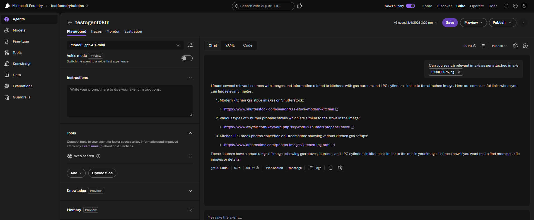Open the Wayfair propane stove link
This screenshot has height=220, width=534.
[289, 127]
